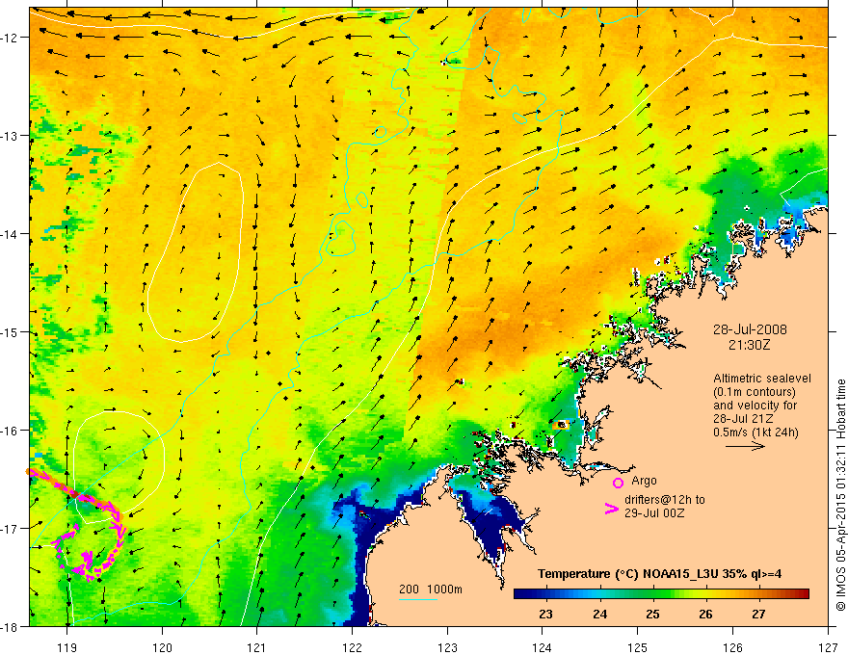Click temperature scale value 25
Viewport: 848px width, 655px height.
point(652,614)
